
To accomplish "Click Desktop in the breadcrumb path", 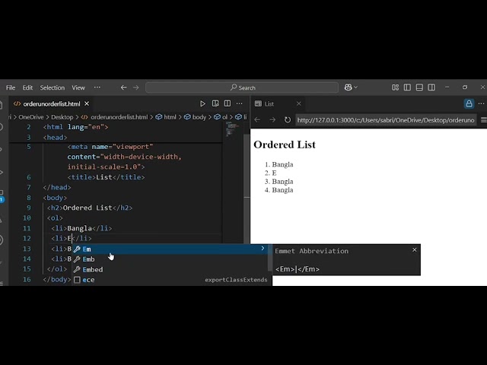I will click(62, 117).
